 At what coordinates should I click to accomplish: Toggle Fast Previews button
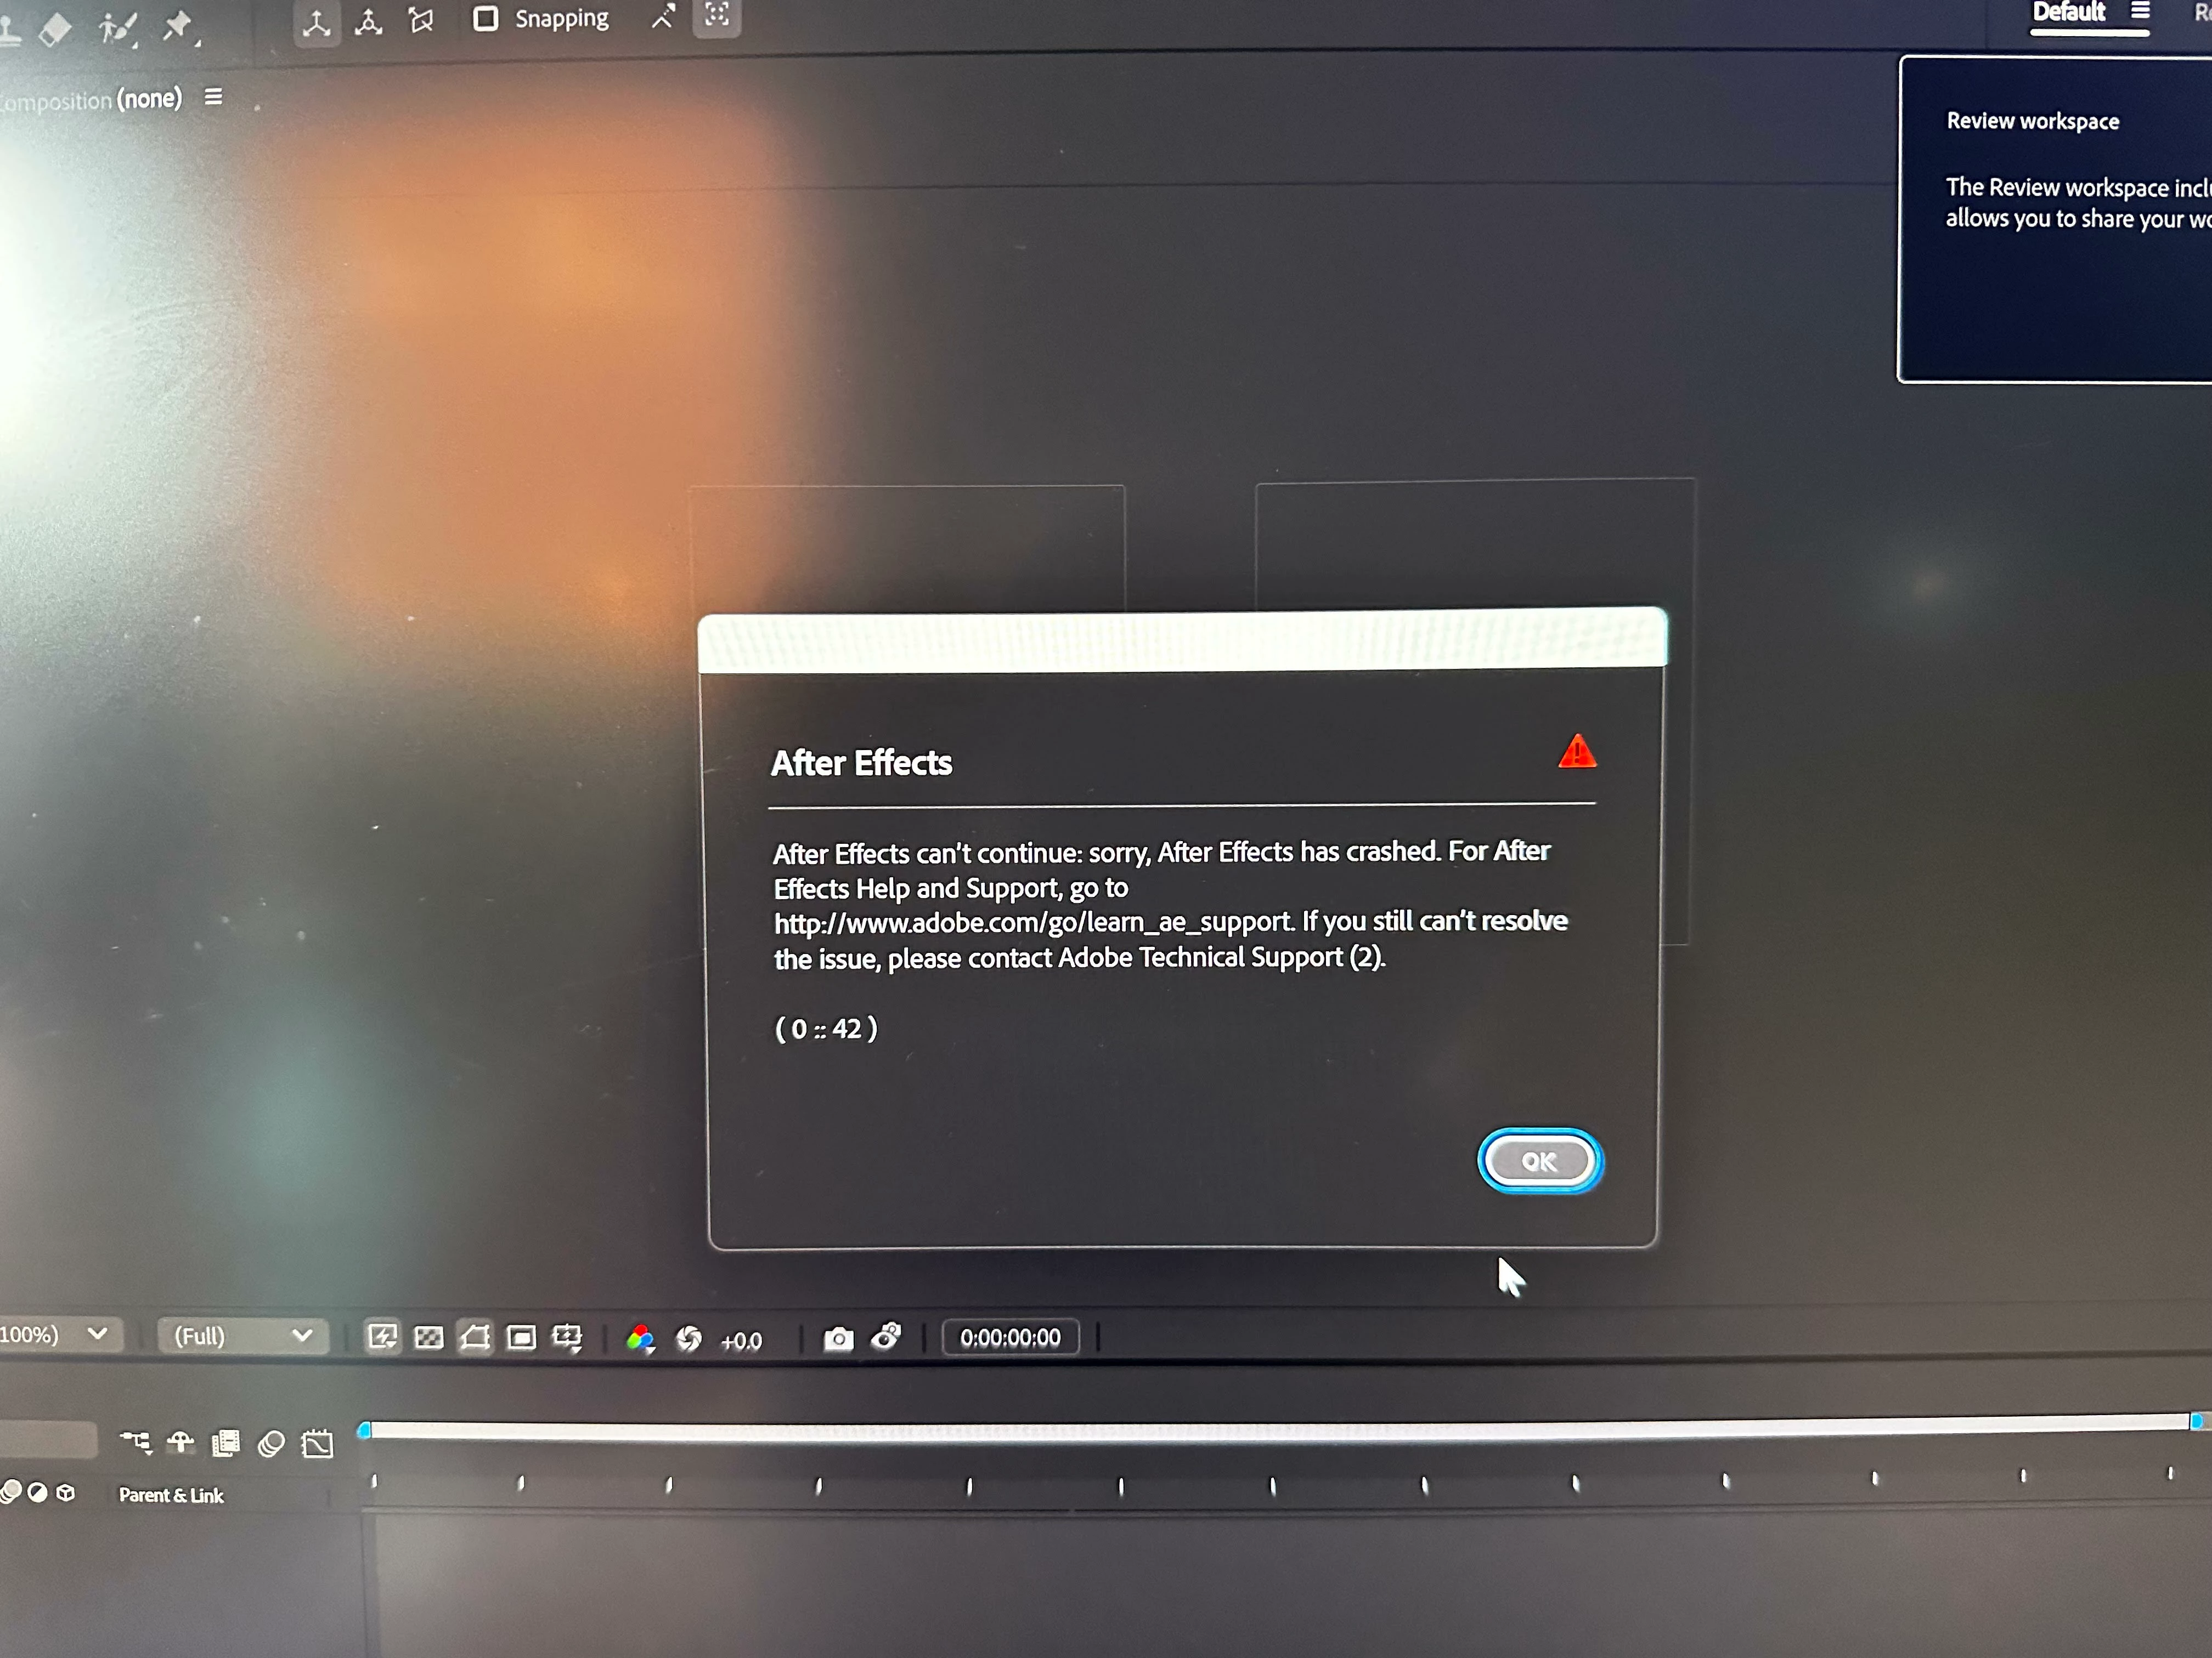pyautogui.click(x=382, y=1337)
